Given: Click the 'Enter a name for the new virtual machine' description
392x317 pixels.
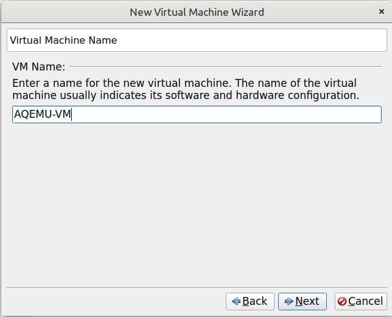Looking at the screenshot, I should pyautogui.click(x=186, y=89).
